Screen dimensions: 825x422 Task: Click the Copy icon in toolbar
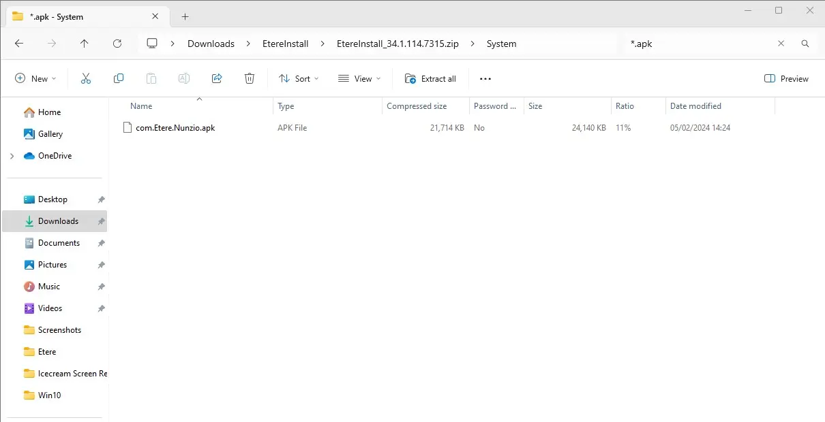(119, 79)
